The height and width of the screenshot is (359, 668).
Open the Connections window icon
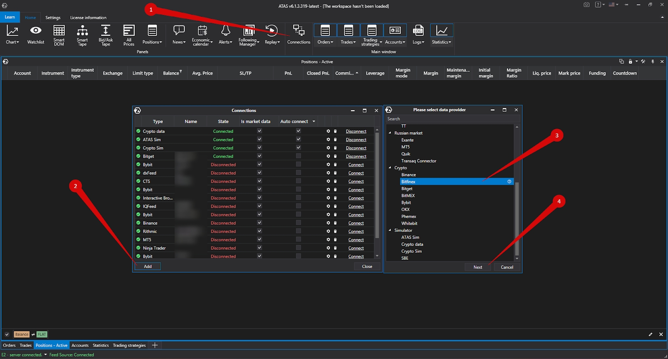[299, 30]
